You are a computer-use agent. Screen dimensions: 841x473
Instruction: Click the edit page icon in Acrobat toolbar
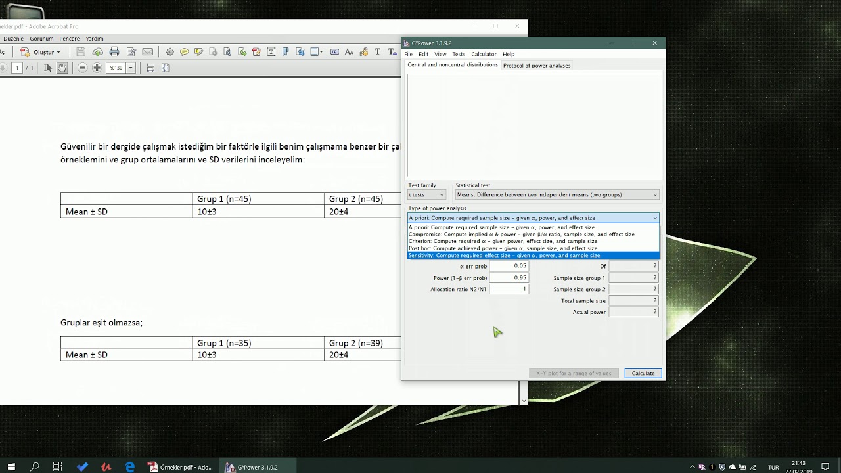131,52
